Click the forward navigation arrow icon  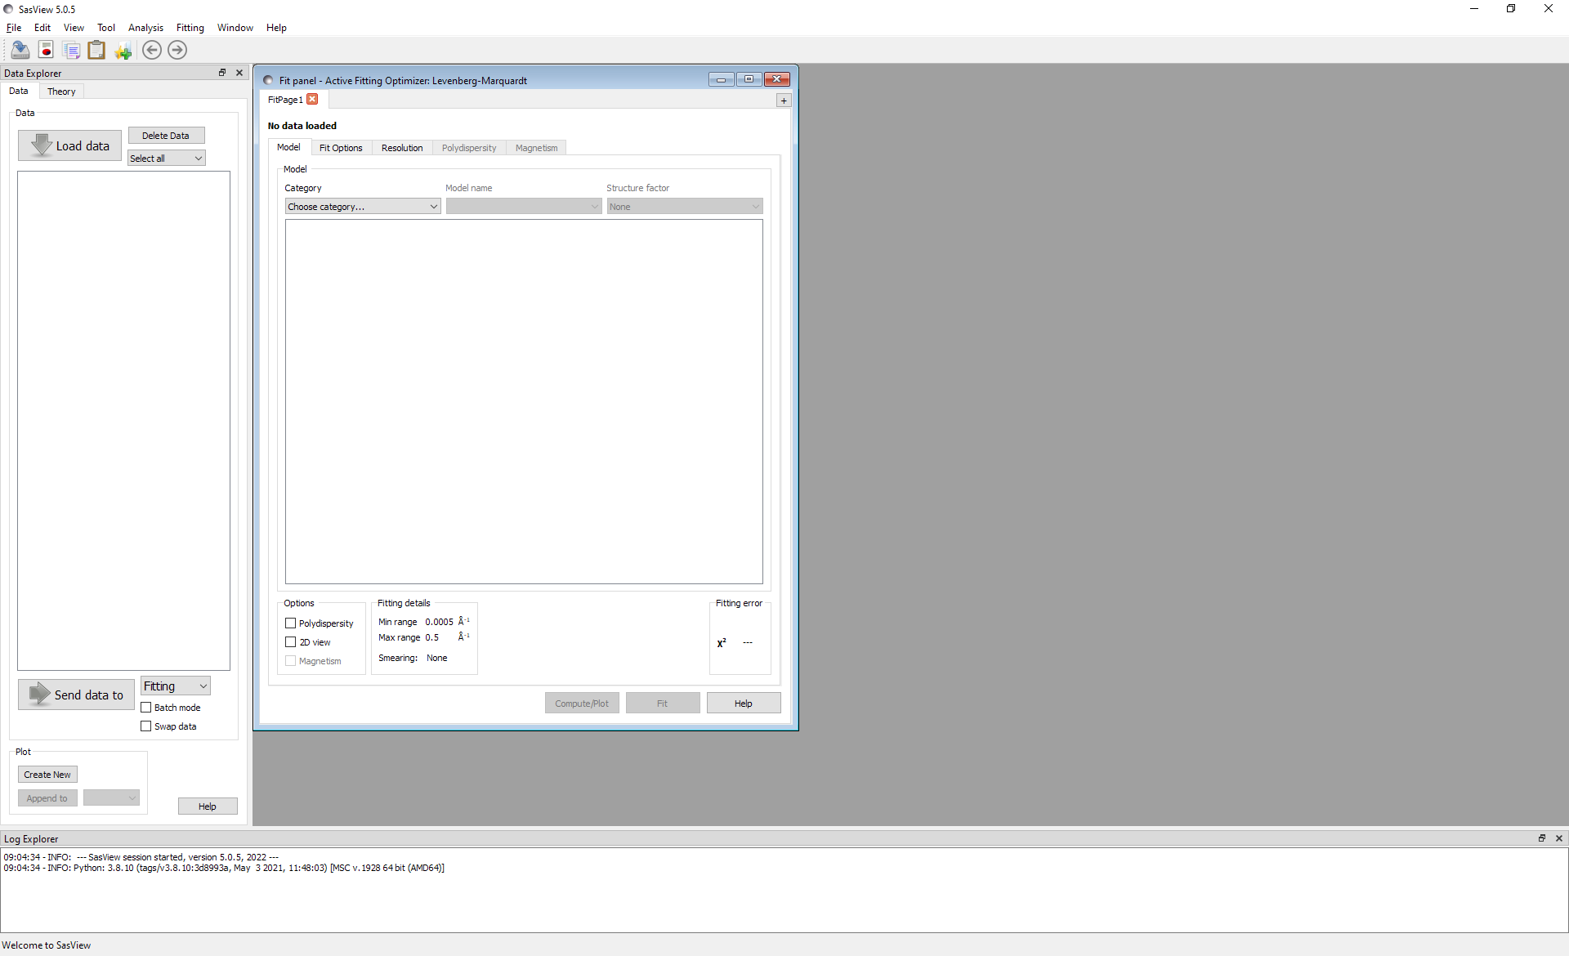(x=177, y=50)
